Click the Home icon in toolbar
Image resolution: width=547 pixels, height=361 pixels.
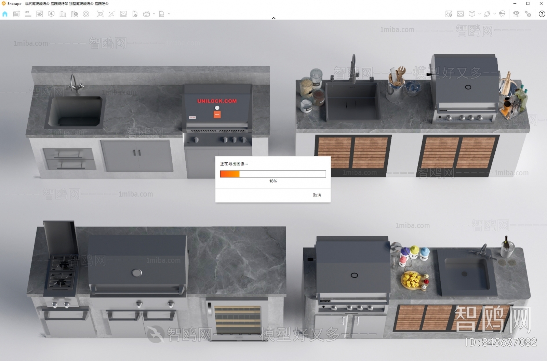point(5,14)
